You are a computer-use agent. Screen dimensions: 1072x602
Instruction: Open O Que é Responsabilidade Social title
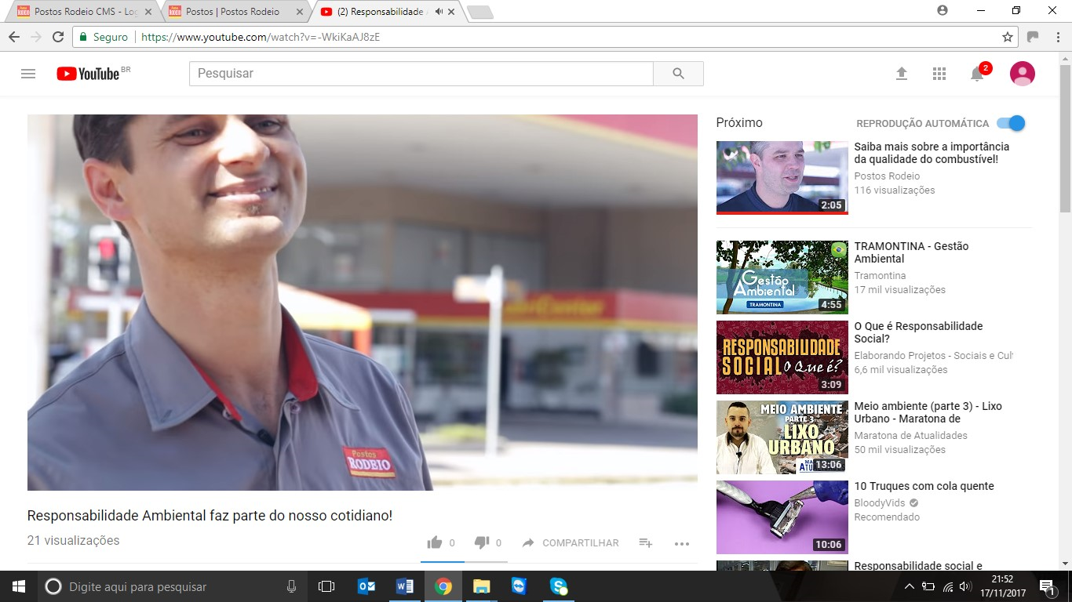pyautogui.click(x=918, y=332)
